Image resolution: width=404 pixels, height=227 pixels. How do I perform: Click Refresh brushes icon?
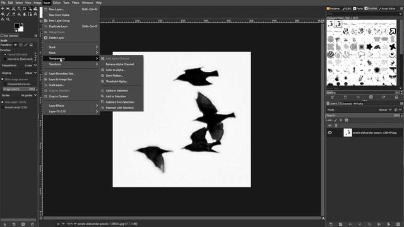pyautogui.click(x=384, y=97)
